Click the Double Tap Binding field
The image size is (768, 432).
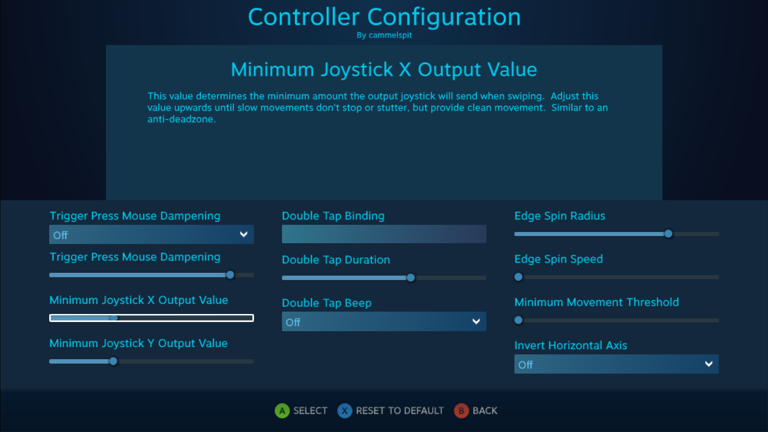click(x=384, y=234)
